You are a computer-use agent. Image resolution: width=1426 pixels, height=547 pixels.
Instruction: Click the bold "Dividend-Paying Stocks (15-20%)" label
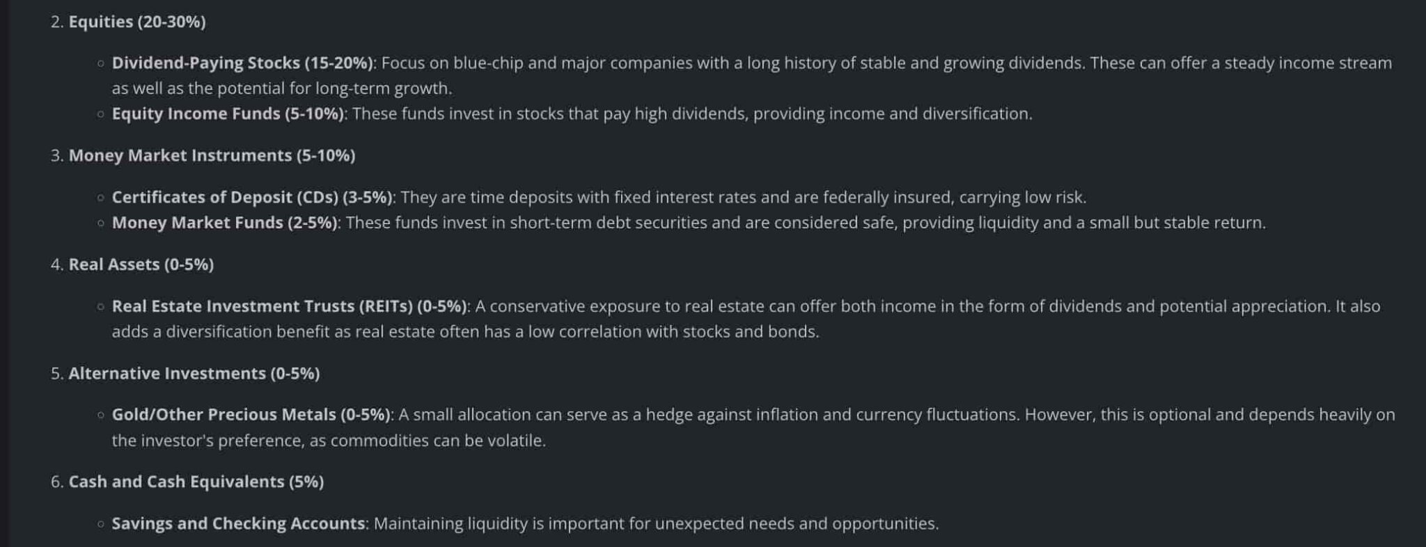pos(242,63)
